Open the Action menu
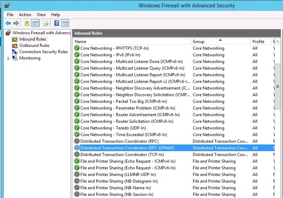The image size is (283, 198). [25, 15]
